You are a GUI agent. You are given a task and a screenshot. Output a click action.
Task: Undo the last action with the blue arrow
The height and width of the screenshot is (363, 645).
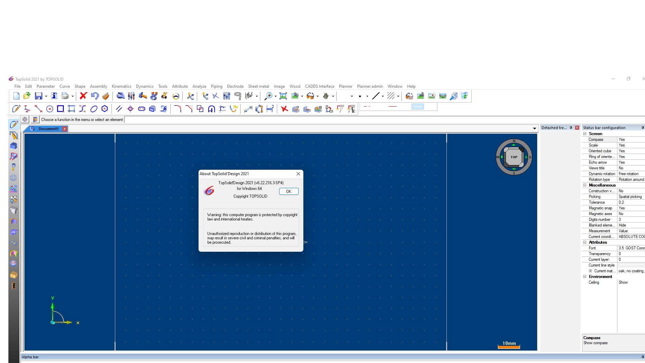tap(95, 96)
